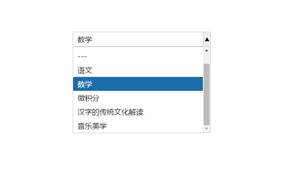283x176 pixels.
Task: Click the combo box showing 数学
Action: (x=138, y=39)
